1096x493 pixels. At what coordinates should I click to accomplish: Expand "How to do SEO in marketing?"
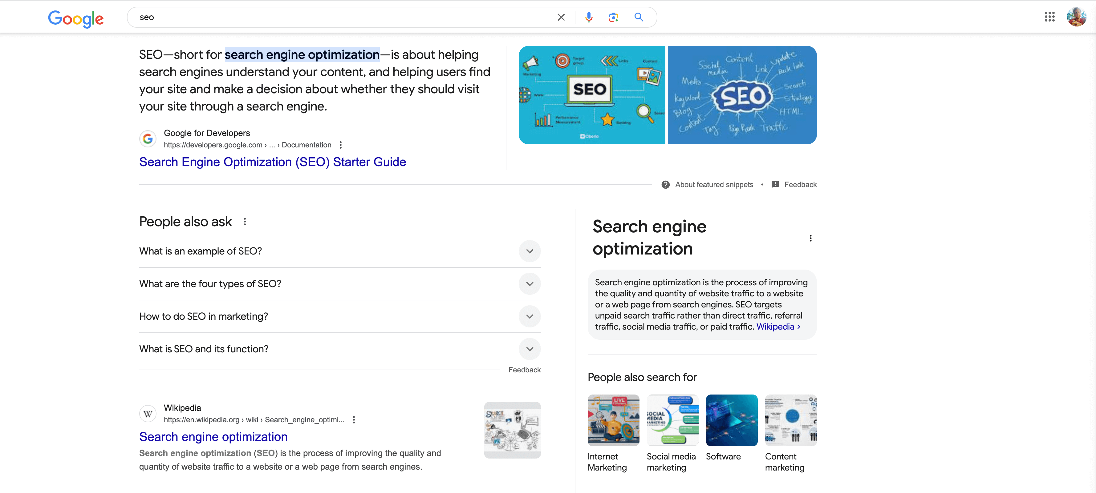point(529,316)
